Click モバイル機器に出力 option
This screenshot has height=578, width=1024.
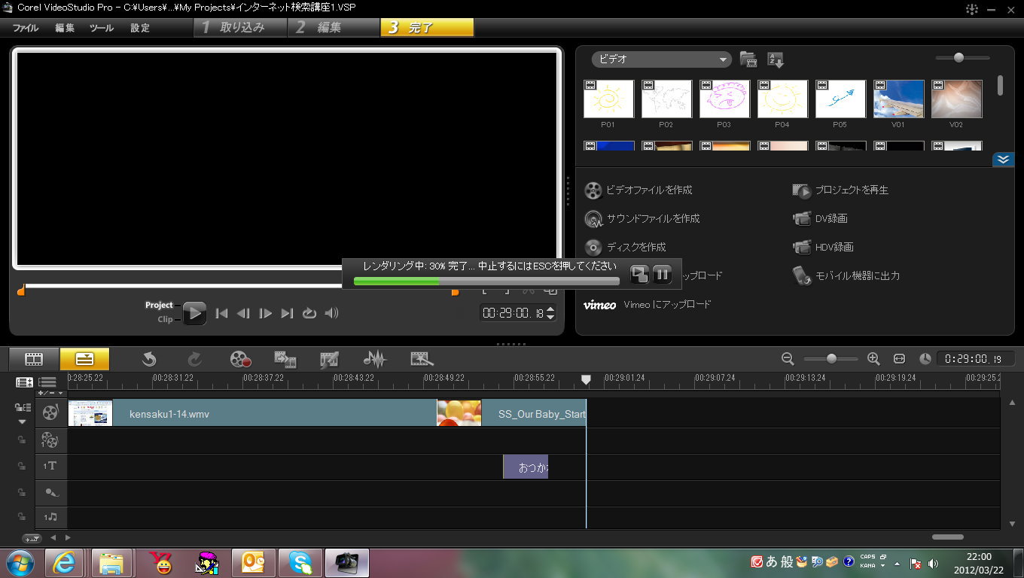[846, 276]
